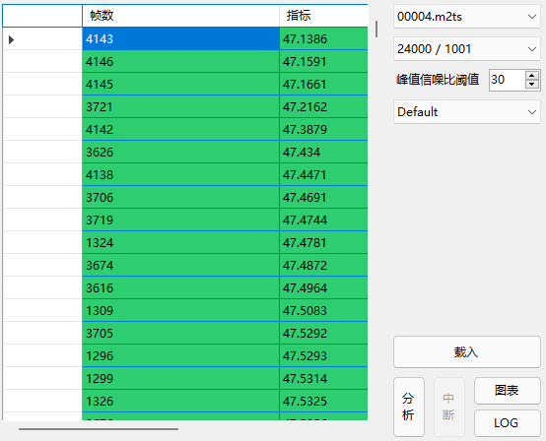Click the vertical scrollbar thumb beside the table

point(376,30)
